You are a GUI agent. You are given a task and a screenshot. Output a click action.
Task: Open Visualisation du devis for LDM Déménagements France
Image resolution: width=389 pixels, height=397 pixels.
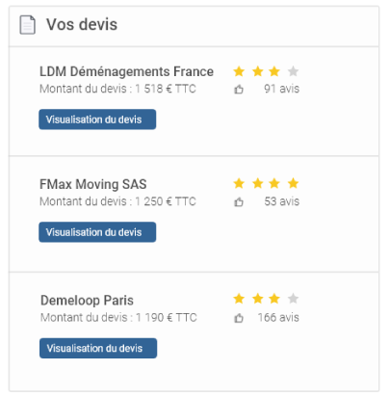coord(97,119)
